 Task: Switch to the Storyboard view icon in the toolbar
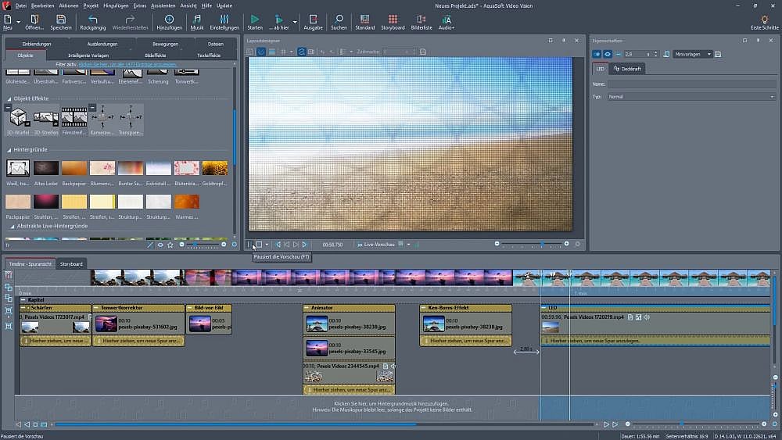(x=393, y=20)
